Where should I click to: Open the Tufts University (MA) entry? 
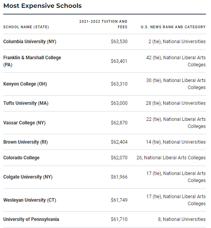pos(26,103)
